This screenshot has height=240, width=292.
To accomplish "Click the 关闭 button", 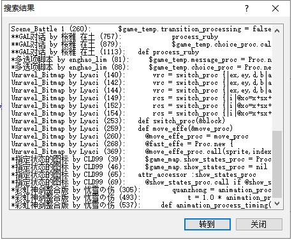I will (259, 224).
